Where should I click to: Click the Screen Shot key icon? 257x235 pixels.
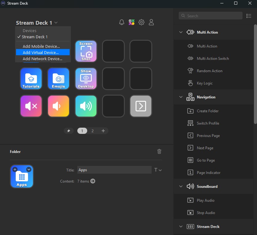click(86, 51)
